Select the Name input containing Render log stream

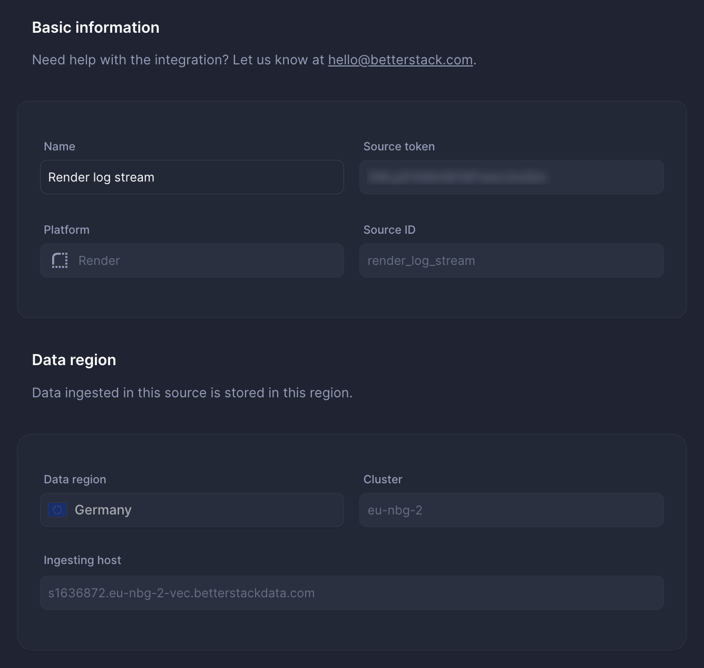[192, 177]
